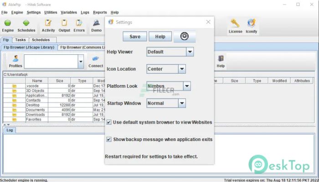This screenshot has height=182, width=319.
Task: Open the Reports menu
Action: pyautogui.click(x=100, y=12)
